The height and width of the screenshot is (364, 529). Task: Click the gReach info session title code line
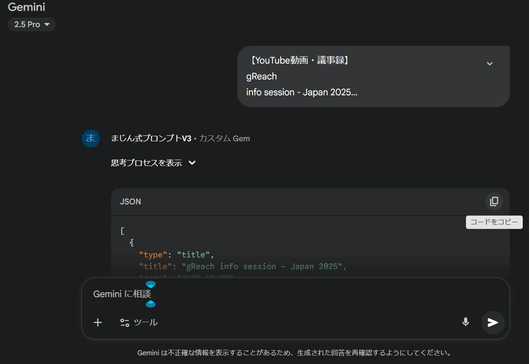(x=243, y=266)
